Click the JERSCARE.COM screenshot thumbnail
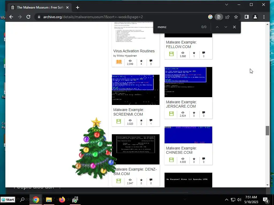This screenshot has width=274, height=205. tap(188, 82)
